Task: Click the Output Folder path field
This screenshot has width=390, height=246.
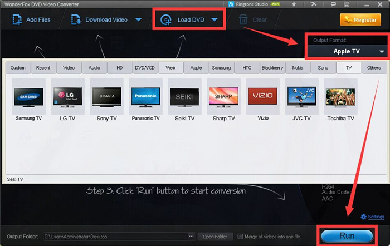Action: [115, 237]
